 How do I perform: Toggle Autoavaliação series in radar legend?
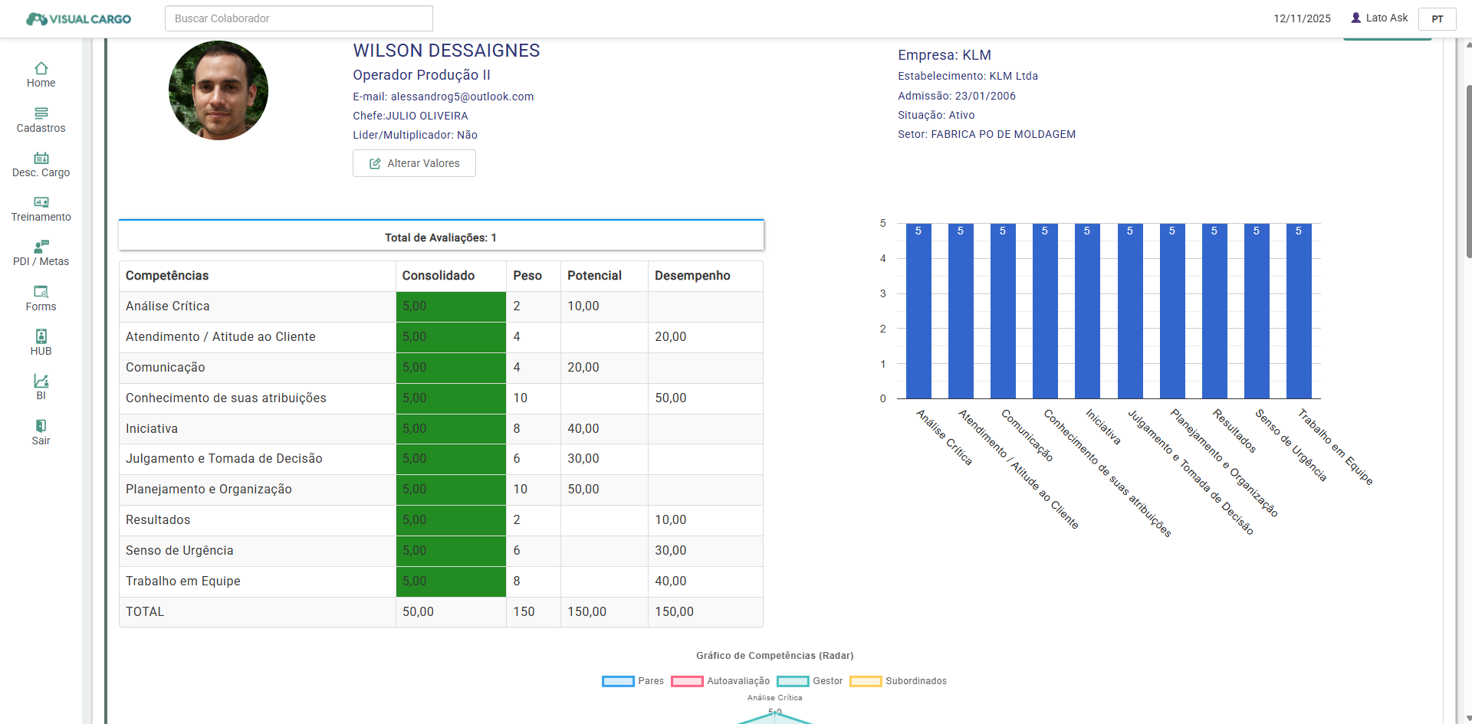click(687, 681)
